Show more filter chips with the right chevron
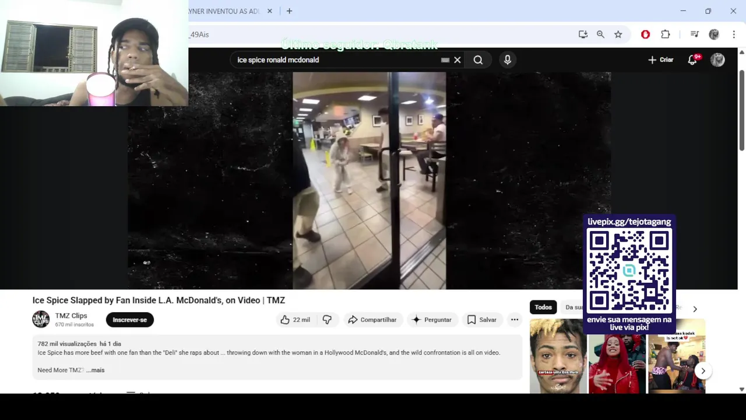The height and width of the screenshot is (420, 746). [695, 309]
